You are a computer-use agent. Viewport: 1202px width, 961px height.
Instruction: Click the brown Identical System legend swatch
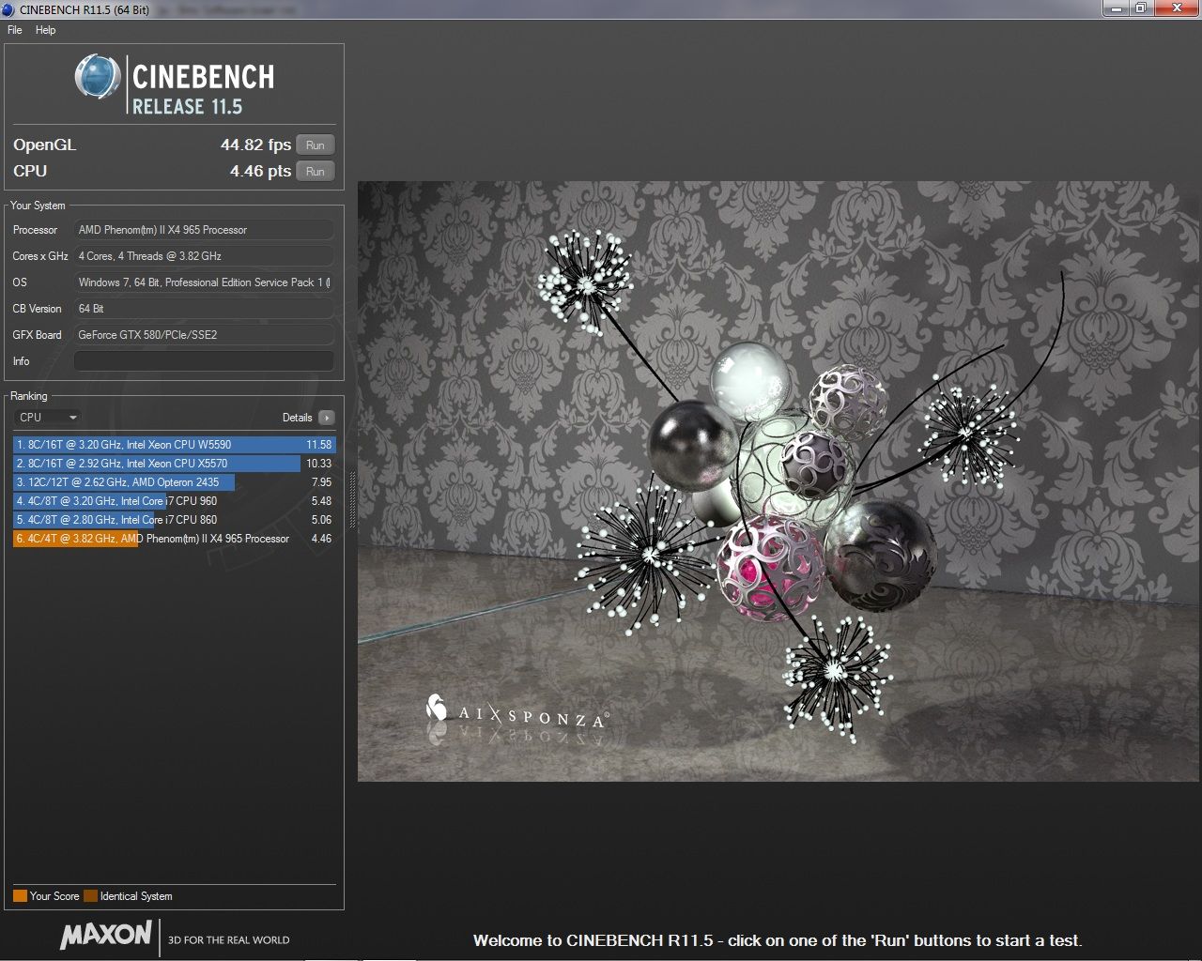pyautogui.click(x=90, y=896)
